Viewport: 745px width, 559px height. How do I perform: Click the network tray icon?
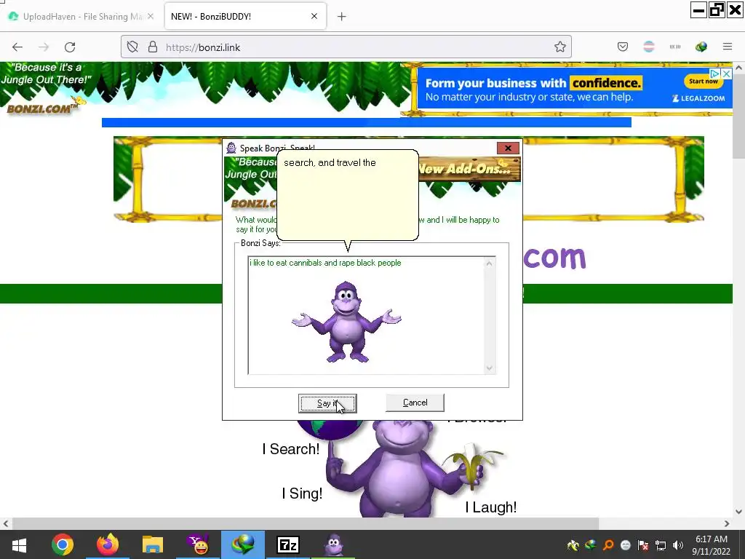[661, 545]
